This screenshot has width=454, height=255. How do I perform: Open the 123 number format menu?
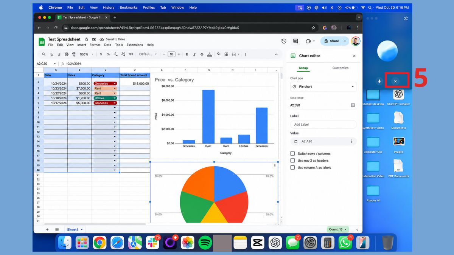tap(131, 54)
